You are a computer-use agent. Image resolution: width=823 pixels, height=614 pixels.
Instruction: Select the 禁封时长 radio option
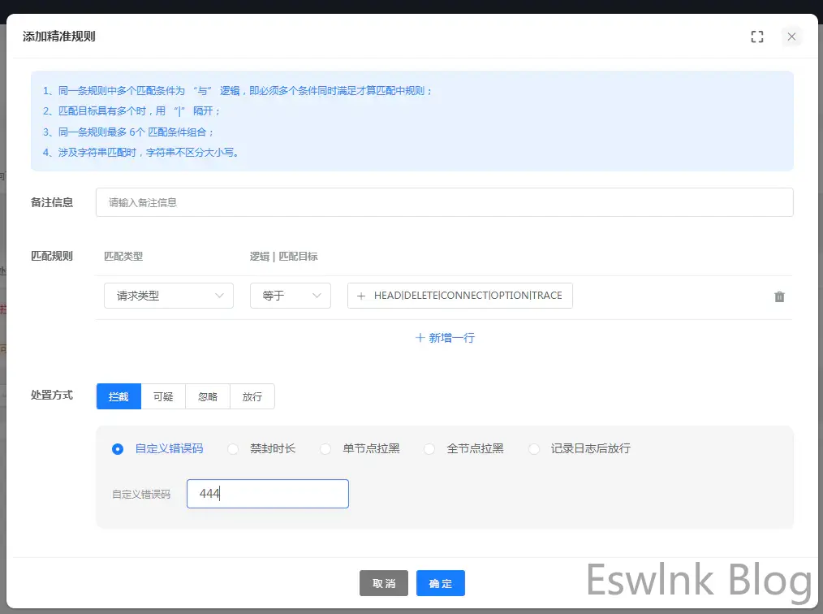pos(234,448)
